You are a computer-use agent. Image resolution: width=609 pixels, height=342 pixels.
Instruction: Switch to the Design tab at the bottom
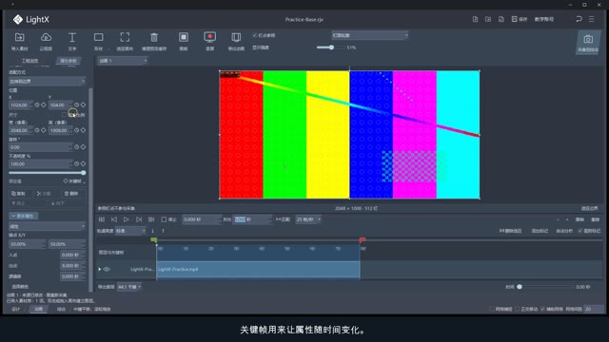tap(15, 309)
